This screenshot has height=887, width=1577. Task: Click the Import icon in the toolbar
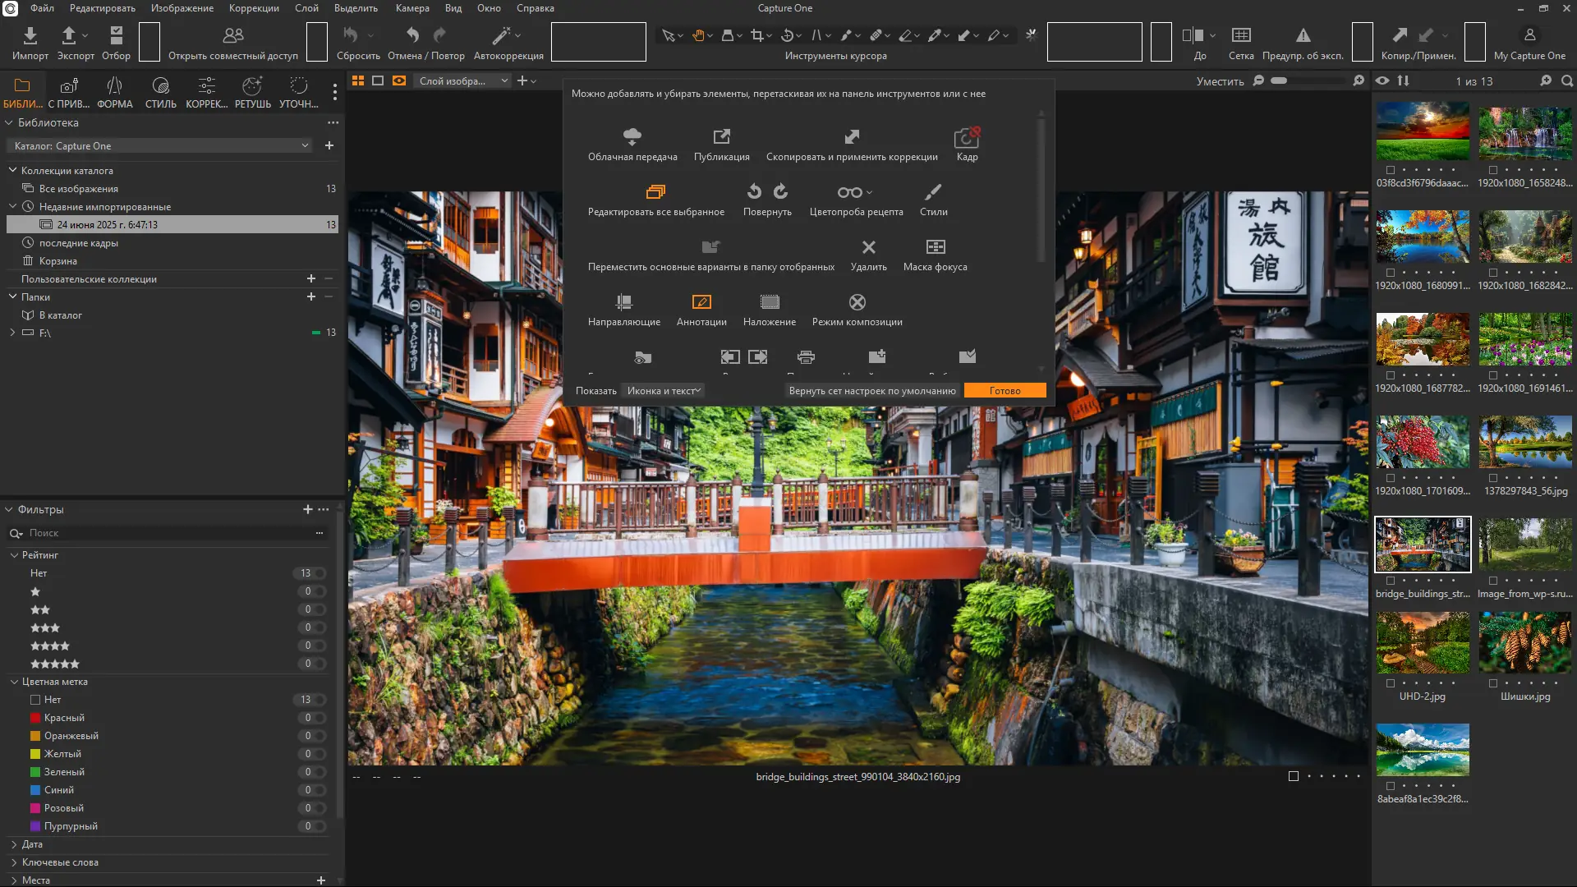point(30,35)
